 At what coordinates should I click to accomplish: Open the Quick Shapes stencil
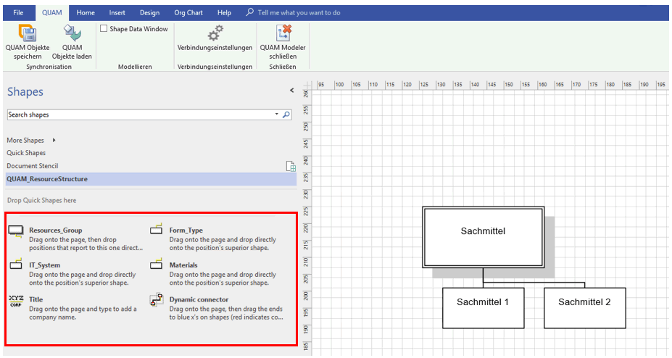(26, 153)
